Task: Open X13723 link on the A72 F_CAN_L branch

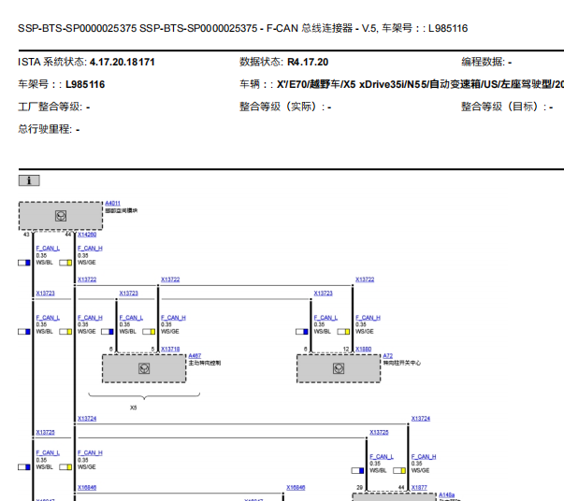Action: pos(324,293)
